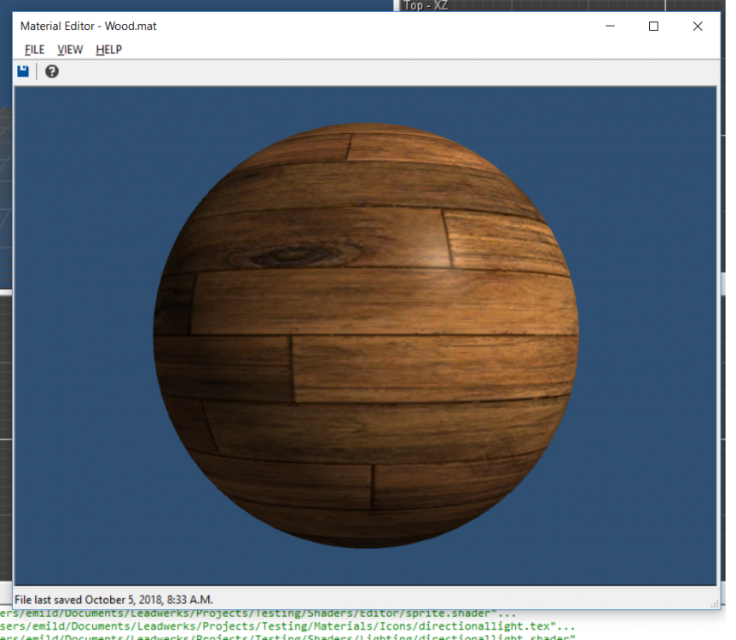736x640 pixels.
Task: Click the 'File last saved' status bar text
Action: (x=113, y=600)
